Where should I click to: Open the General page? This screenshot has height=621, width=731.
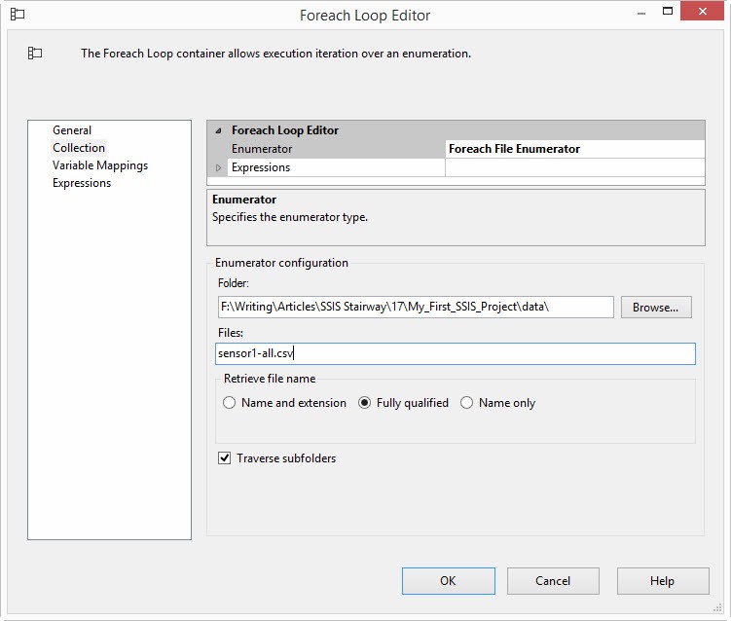72,130
